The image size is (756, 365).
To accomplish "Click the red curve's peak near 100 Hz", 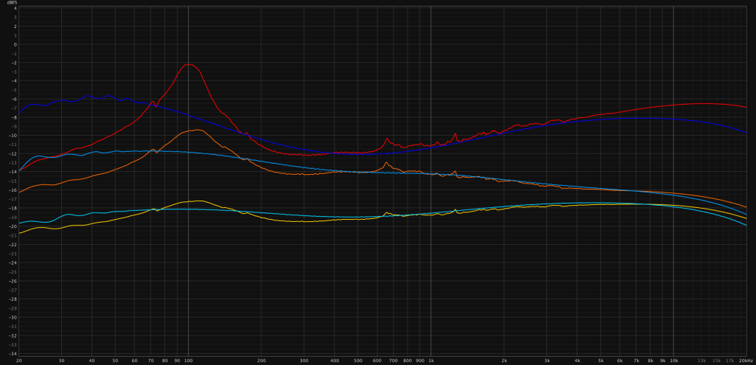I will click(189, 65).
